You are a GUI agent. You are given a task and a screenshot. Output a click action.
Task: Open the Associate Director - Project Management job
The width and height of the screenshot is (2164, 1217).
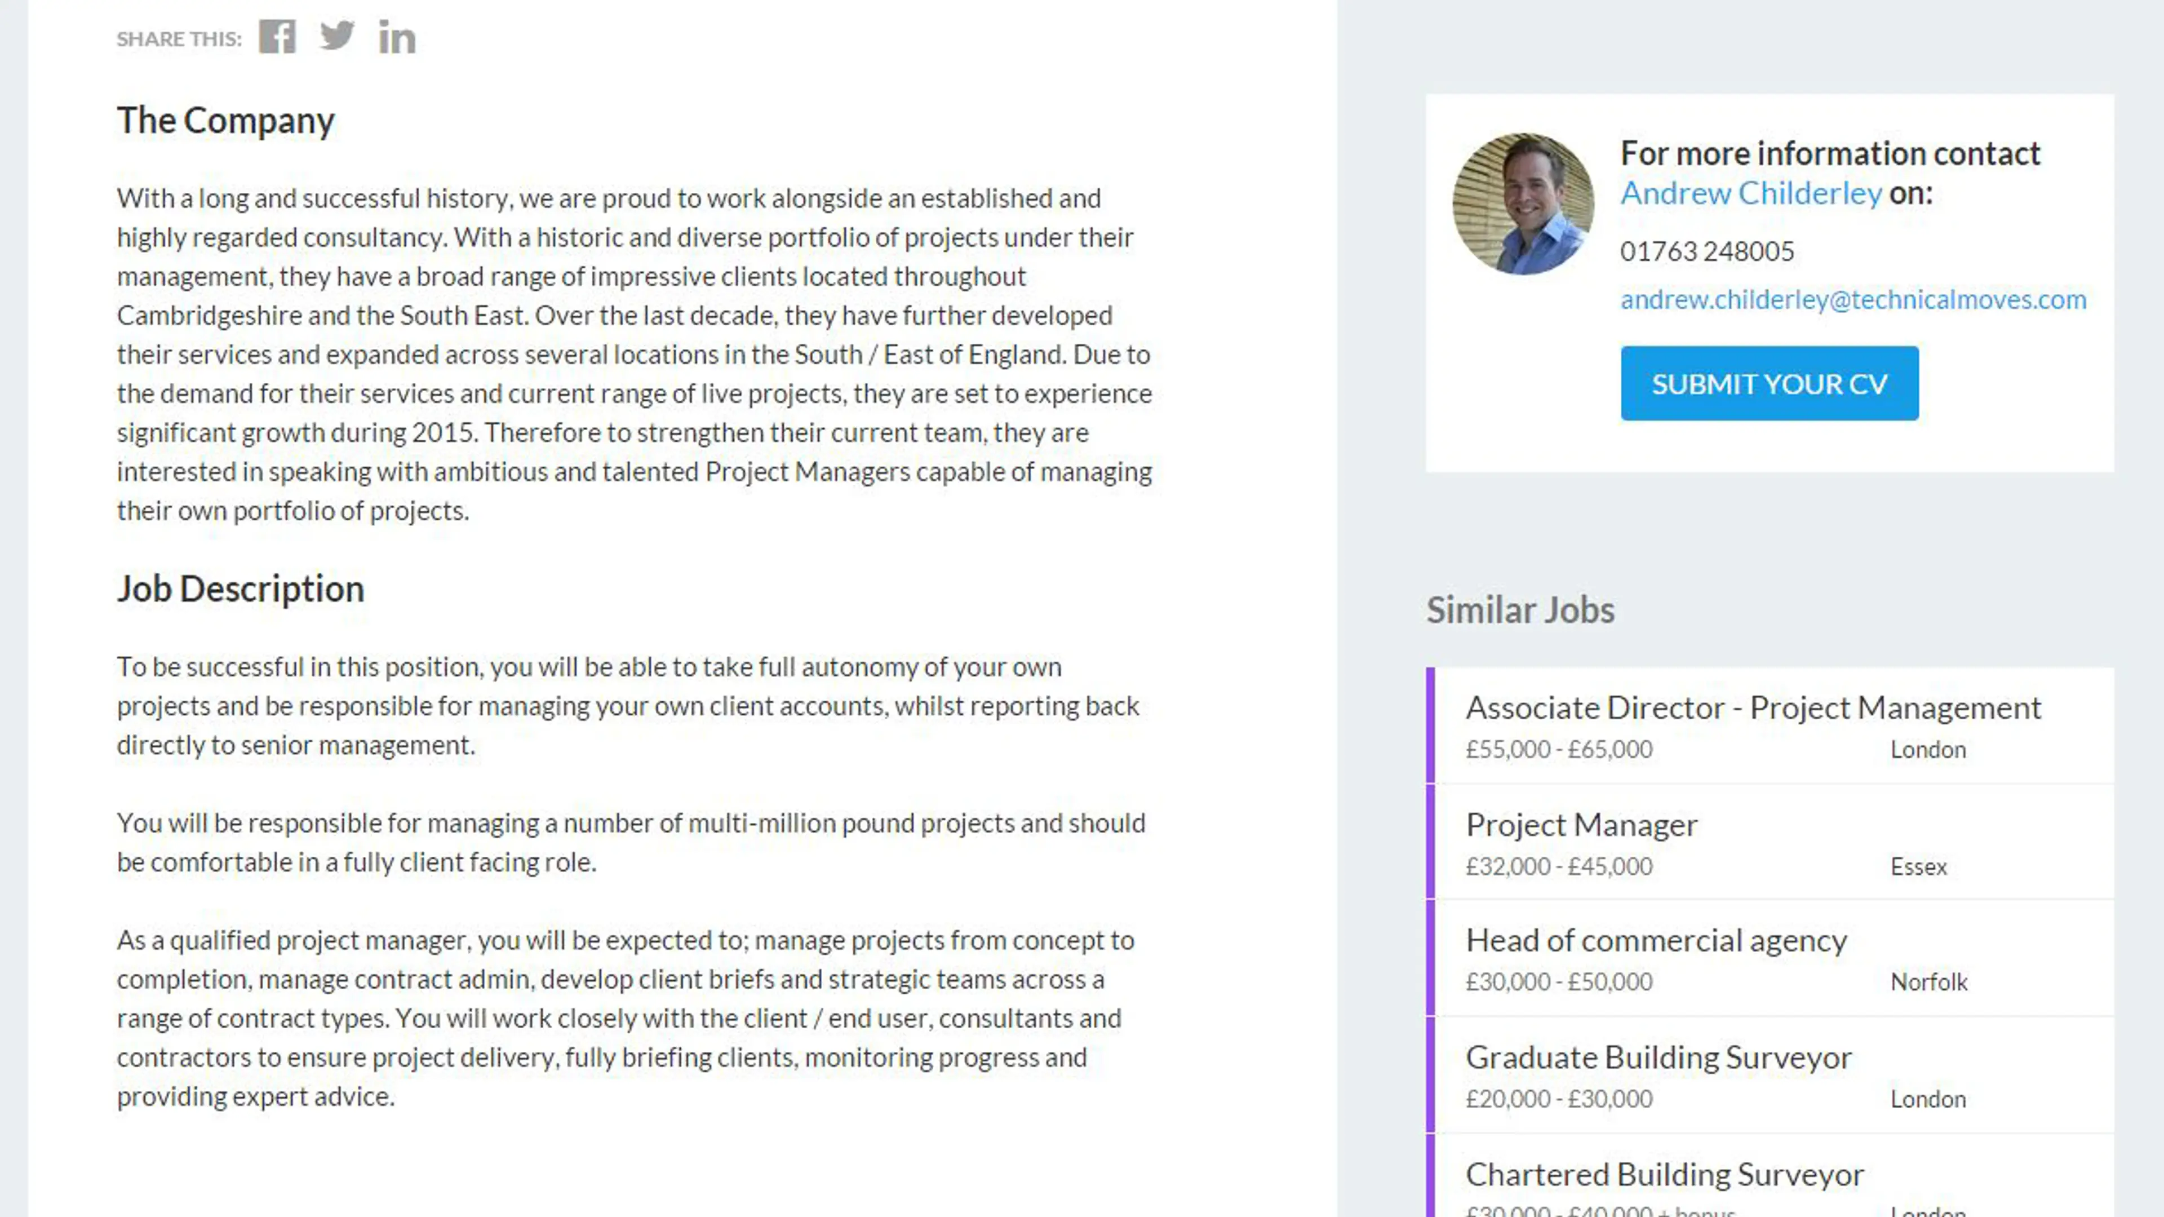tap(1753, 707)
